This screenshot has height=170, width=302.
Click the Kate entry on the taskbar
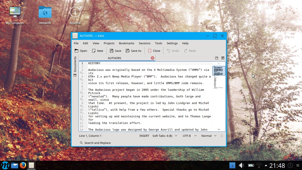31,165
